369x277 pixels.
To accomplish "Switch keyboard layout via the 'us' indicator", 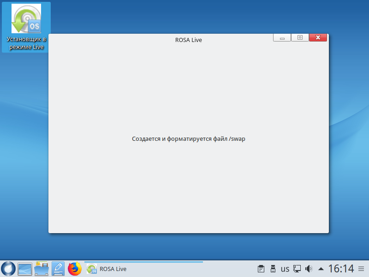I will coord(285,269).
